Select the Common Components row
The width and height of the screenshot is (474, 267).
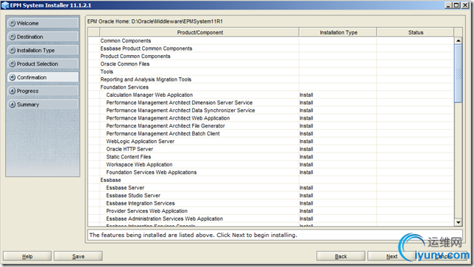(x=271, y=40)
